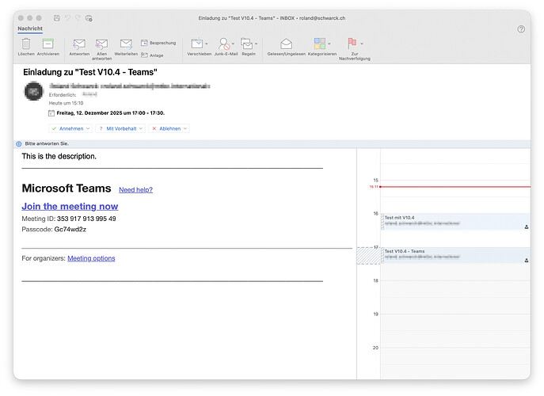Select the Nachricht ribbon tab
544x396 pixels.
click(x=30, y=29)
